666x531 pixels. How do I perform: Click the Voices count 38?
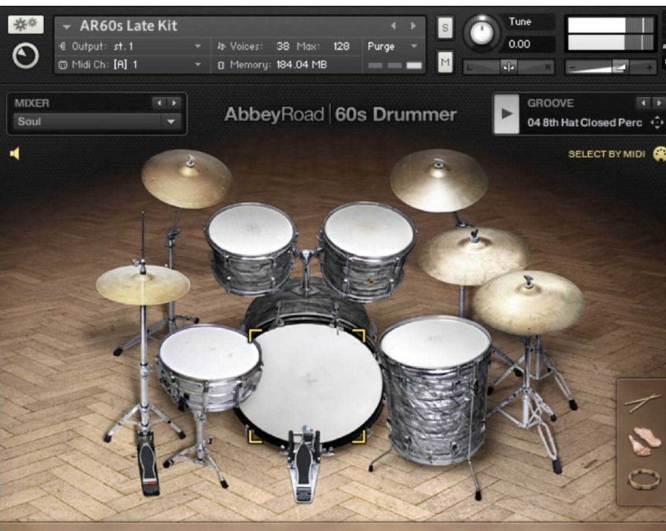pyautogui.click(x=283, y=46)
